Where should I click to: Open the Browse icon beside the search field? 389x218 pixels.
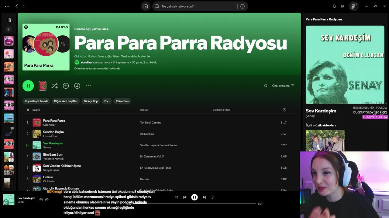pyautogui.click(x=242, y=6)
